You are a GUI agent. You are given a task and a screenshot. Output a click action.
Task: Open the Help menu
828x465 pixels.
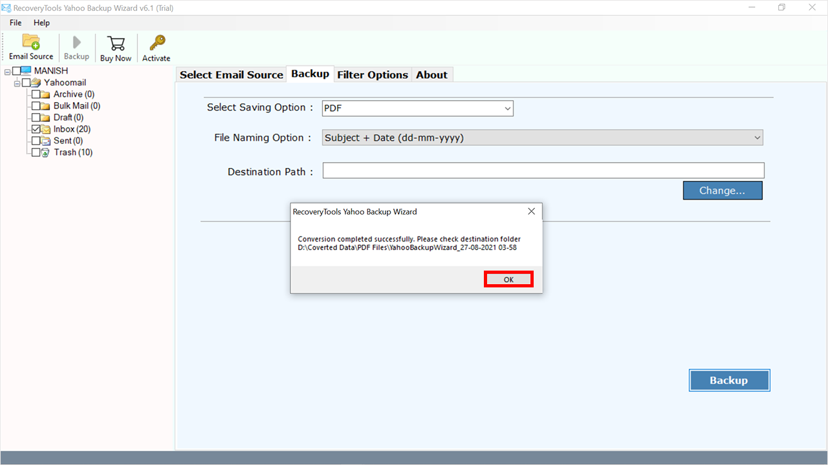(x=41, y=23)
